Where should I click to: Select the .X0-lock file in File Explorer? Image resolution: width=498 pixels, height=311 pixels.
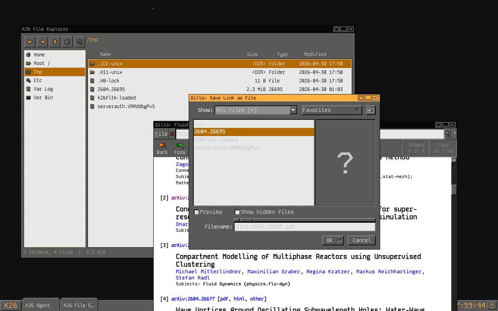pos(220,81)
